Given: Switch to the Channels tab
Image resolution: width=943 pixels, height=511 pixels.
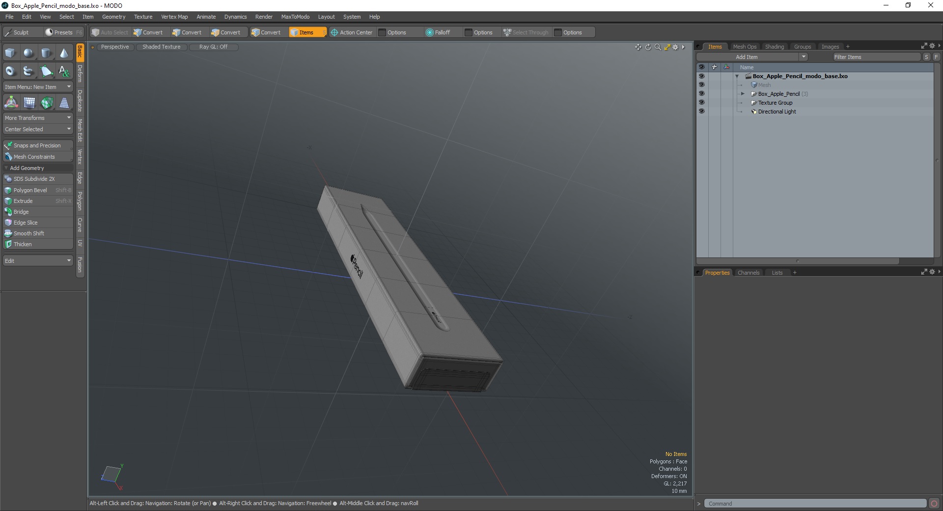Looking at the screenshot, I should pos(749,273).
